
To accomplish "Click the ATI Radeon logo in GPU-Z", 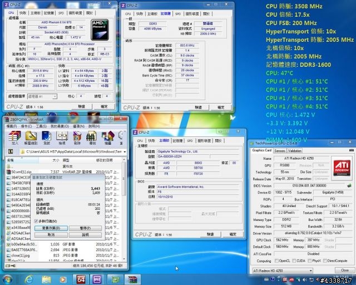I will pos(342,168).
